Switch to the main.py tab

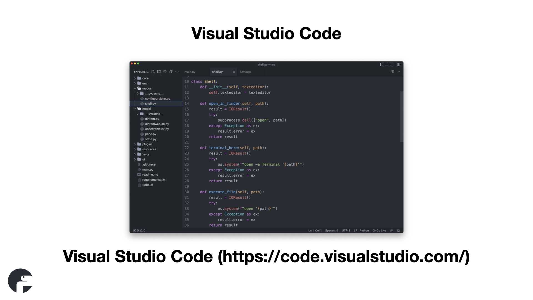click(x=190, y=72)
